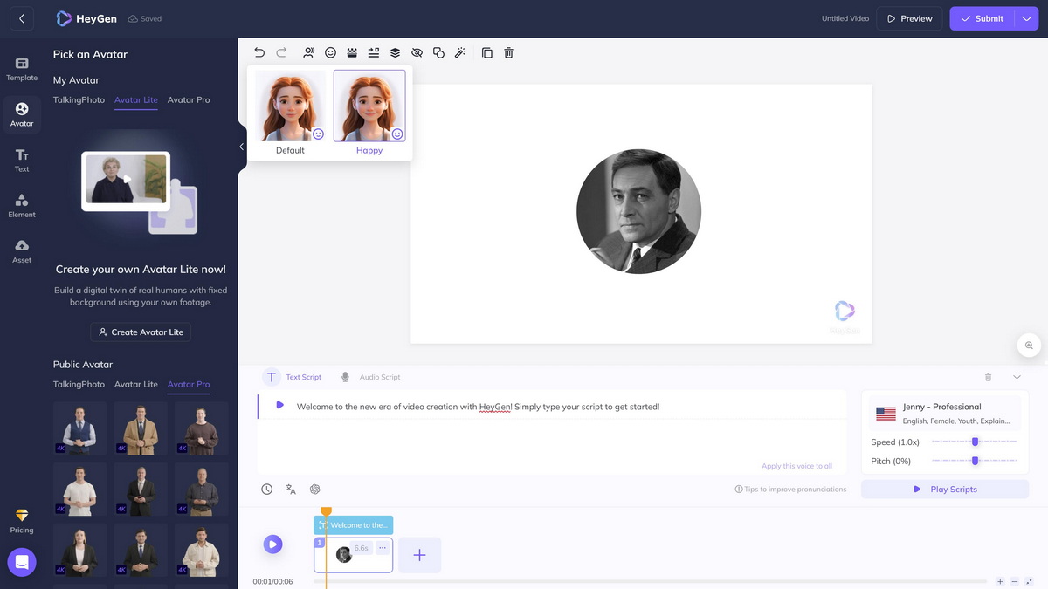Click the duplicate copy icon in toolbar
Viewport: 1048px width, 589px height.
point(487,53)
